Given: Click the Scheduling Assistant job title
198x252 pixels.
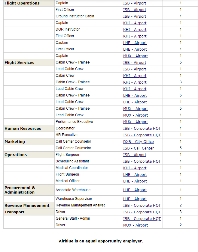Looking at the screenshot, I should [72, 161].
